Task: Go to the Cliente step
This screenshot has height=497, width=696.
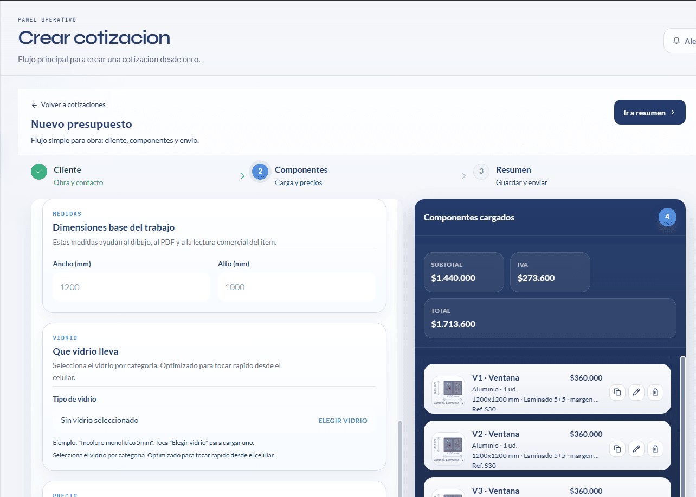Action: tap(67, 170)
